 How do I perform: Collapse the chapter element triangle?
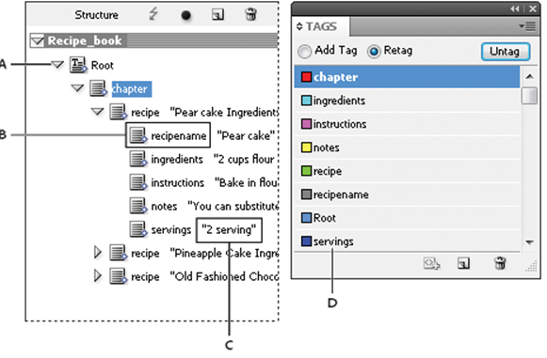pos(77,87)
